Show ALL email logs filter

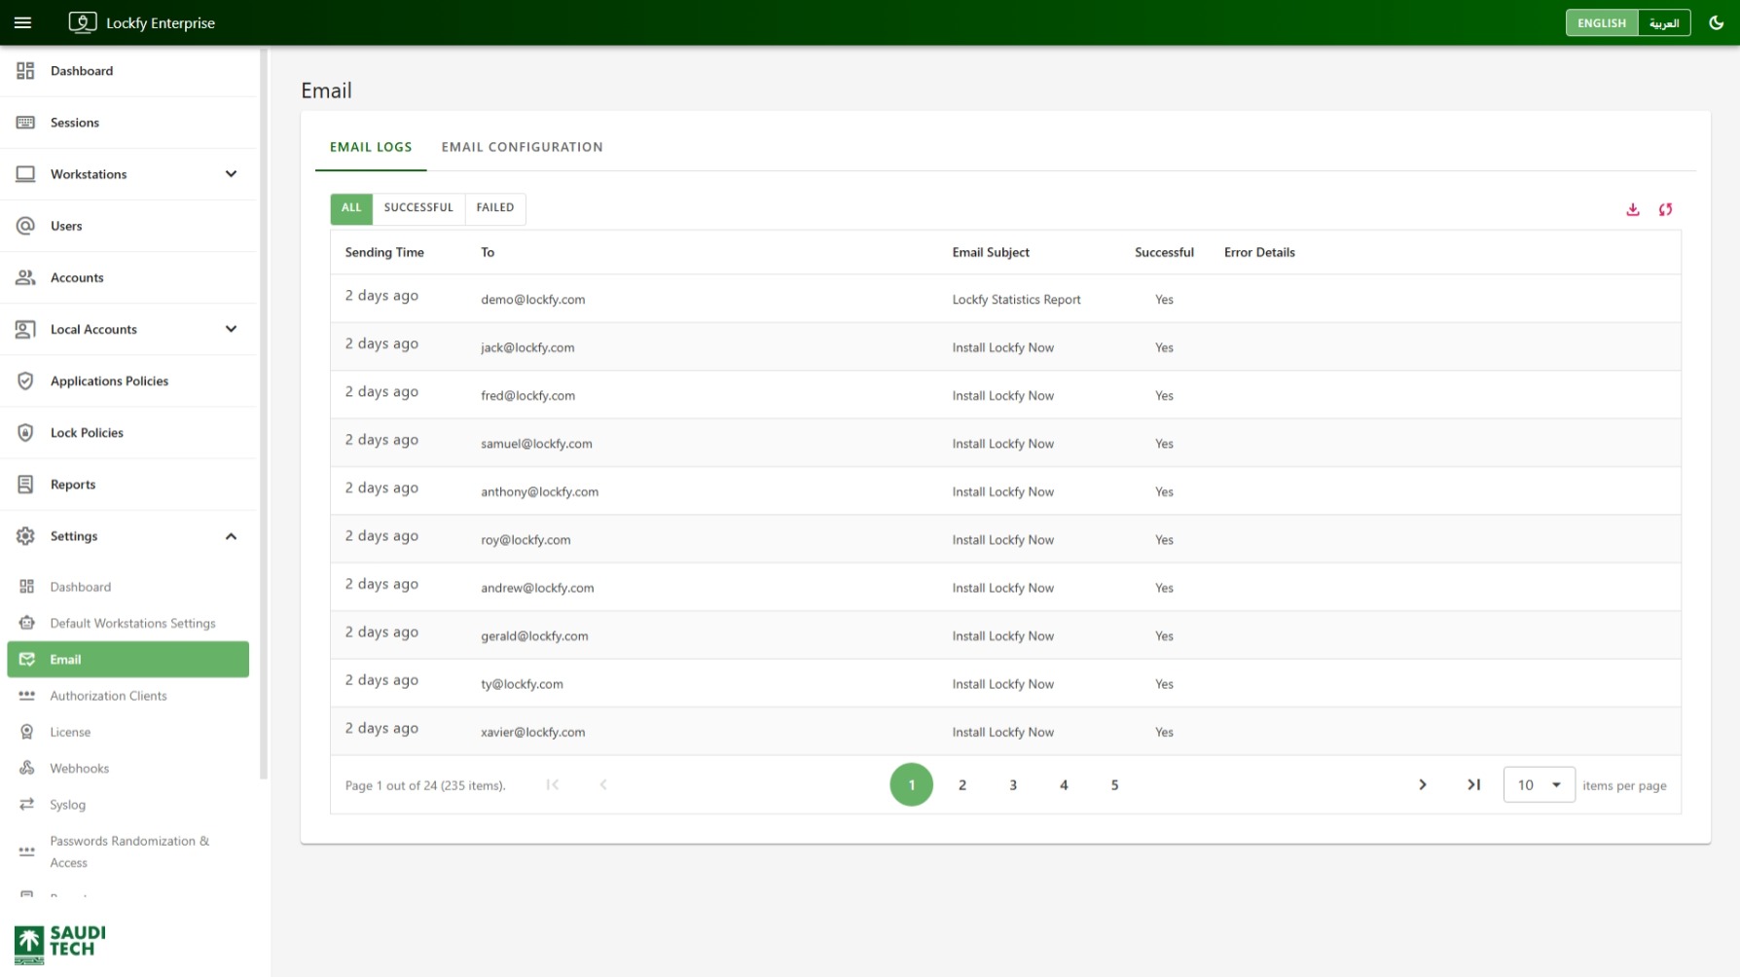click(351, 208)
